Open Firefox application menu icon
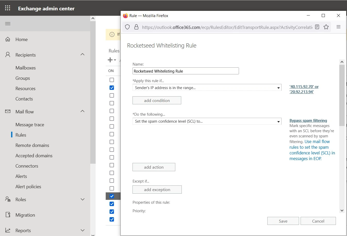The width and height of the screenshot is (347, 236). (x=338, y=27)
